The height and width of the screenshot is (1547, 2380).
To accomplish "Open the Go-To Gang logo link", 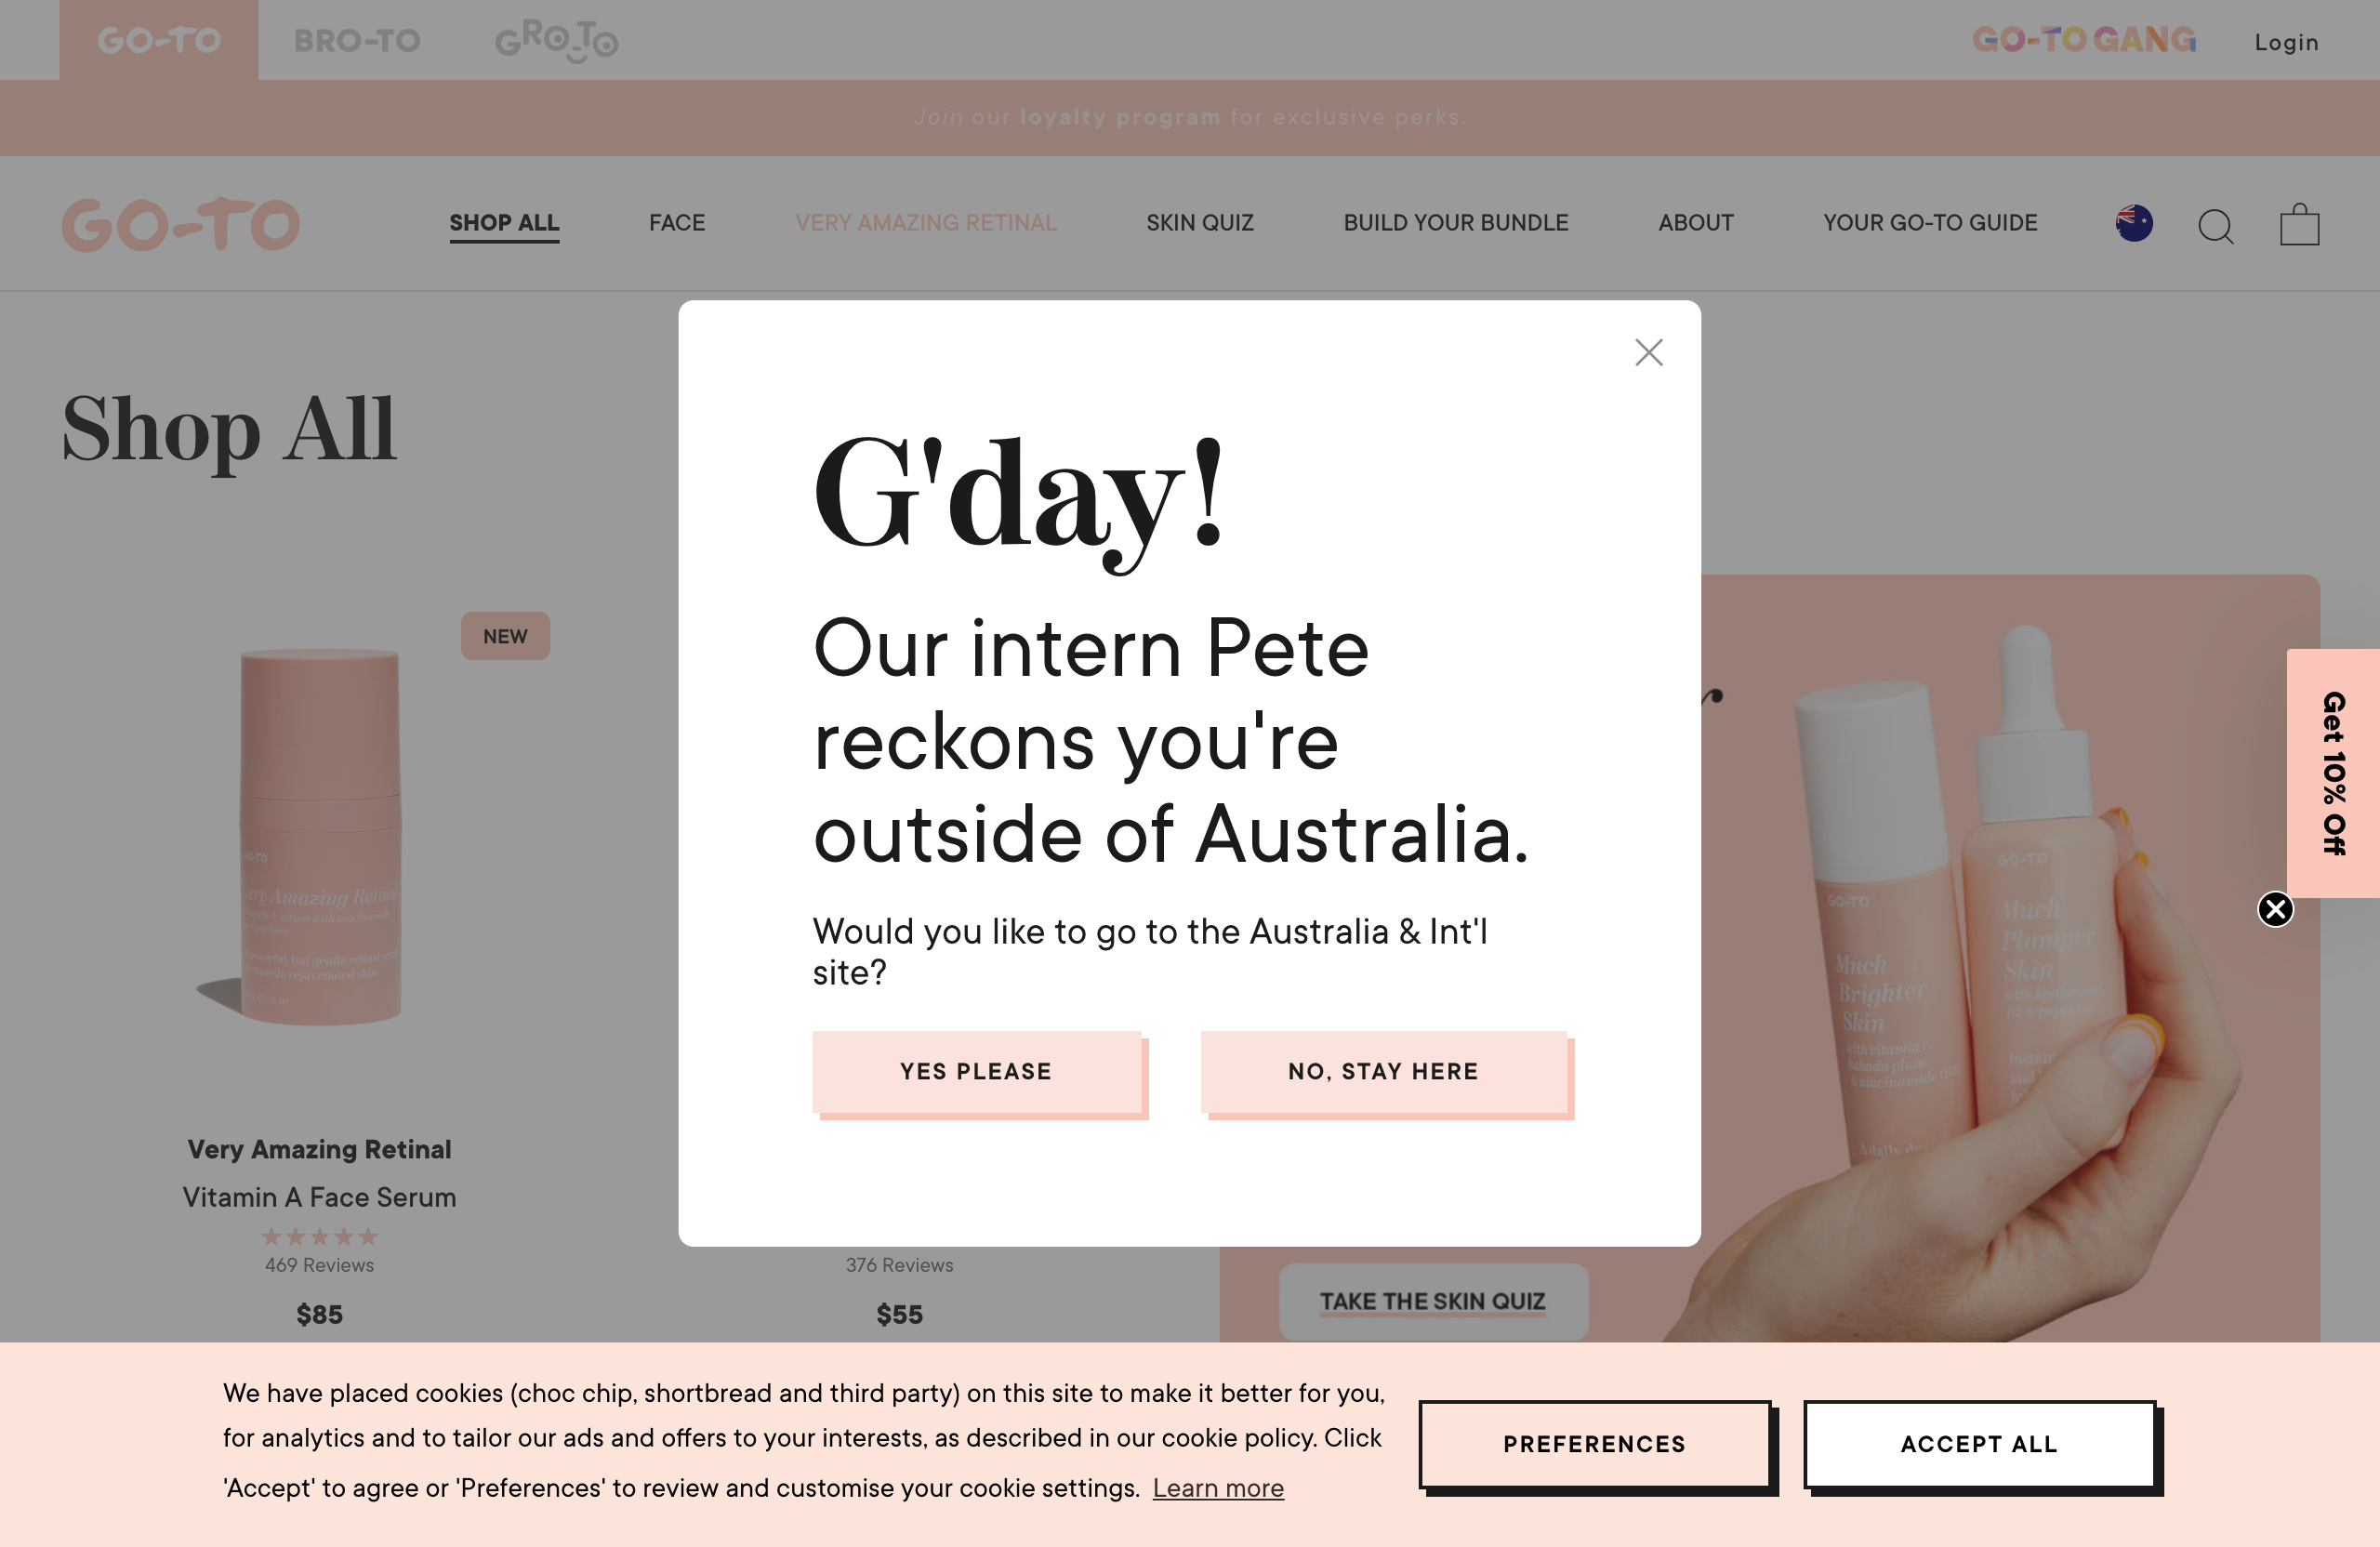I will [x=2084, y=40].
